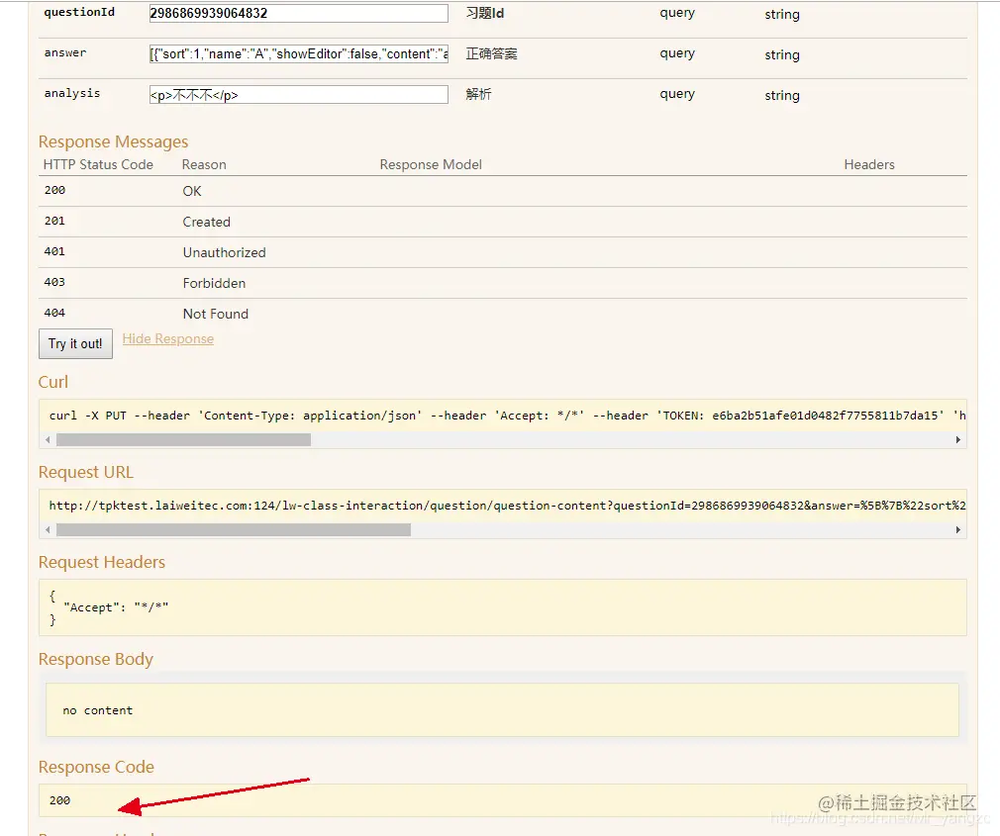Click the HTTP Status Code column header
Viewport: 1000px width, 836px height.
pos(98,164)
